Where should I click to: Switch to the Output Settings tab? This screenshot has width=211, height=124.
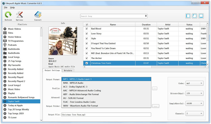(52, 70)
